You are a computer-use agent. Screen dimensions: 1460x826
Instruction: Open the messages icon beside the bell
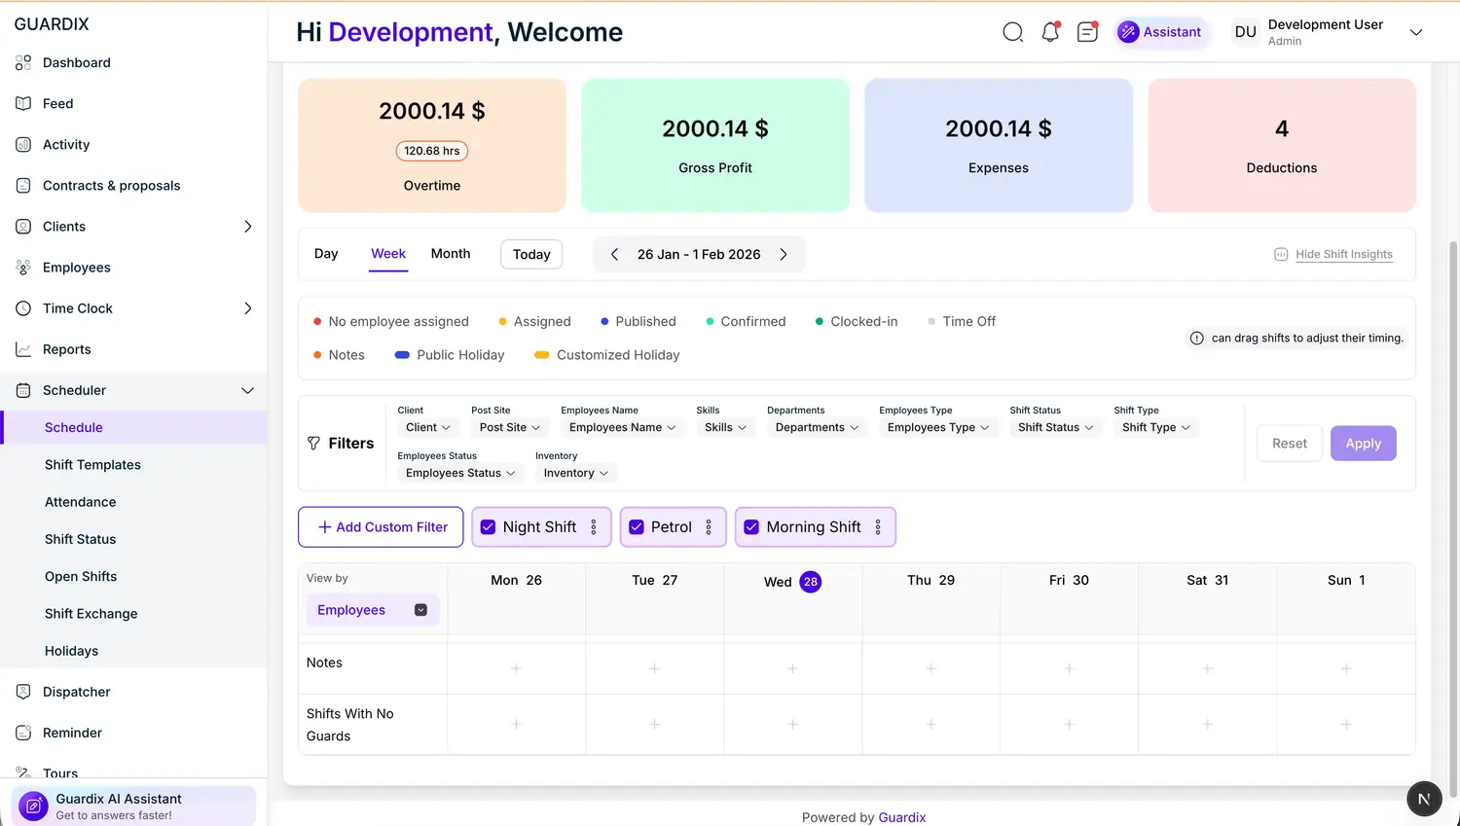(x=1087, y=32)
